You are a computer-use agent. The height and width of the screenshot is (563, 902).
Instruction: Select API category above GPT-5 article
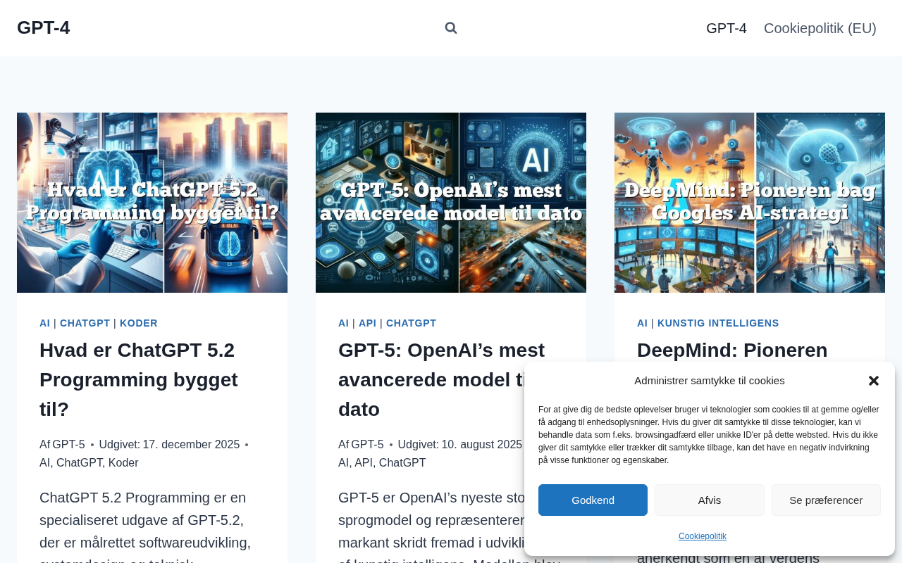[367, 323]
